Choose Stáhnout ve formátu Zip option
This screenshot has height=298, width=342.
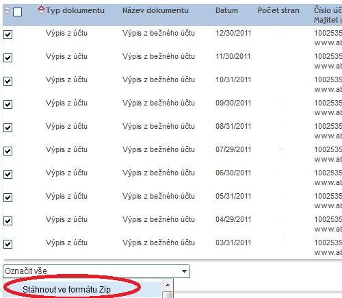[66, 290]
